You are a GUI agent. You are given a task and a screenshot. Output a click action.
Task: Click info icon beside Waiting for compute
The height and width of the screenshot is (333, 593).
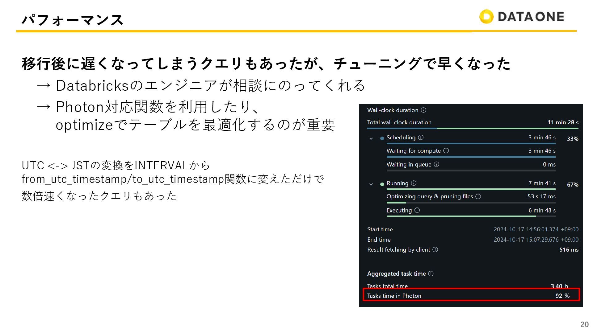point(446,150)
